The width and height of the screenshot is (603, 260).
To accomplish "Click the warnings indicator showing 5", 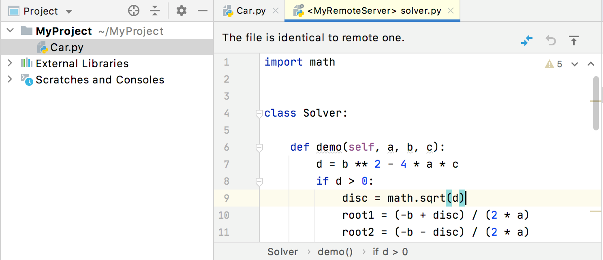I will tap(554, 64).
